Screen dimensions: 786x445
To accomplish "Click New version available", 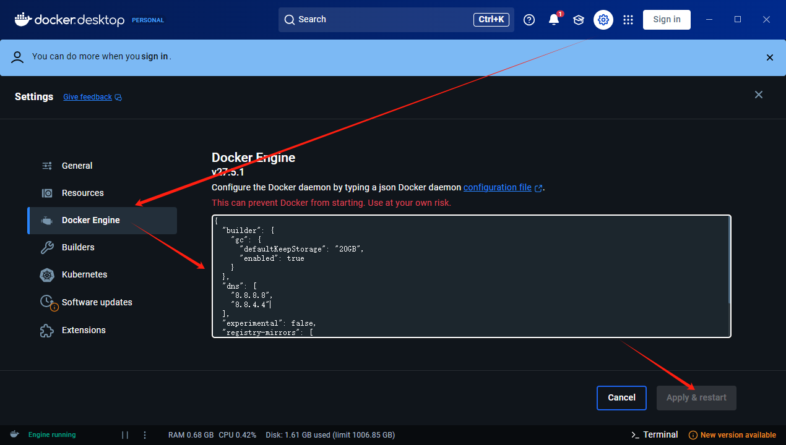I will [x=738, y=435].
